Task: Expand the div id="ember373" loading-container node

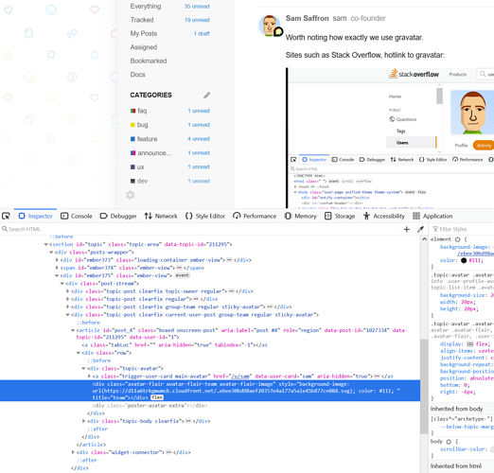Action: [57, 260]
